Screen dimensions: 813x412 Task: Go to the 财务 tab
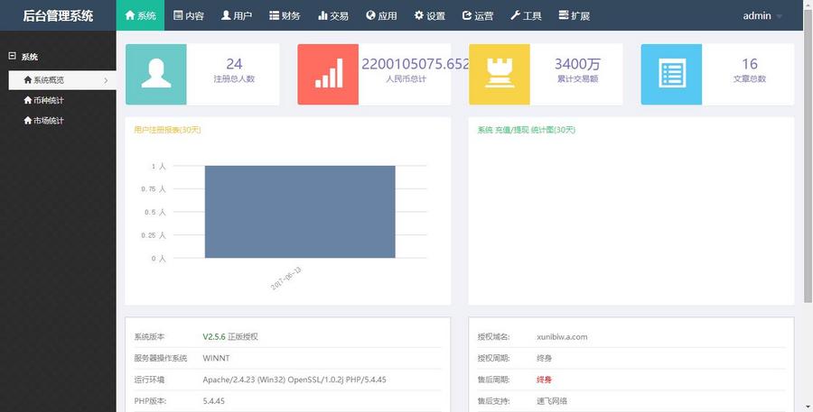pyautogui.click(x=285, y=15)
